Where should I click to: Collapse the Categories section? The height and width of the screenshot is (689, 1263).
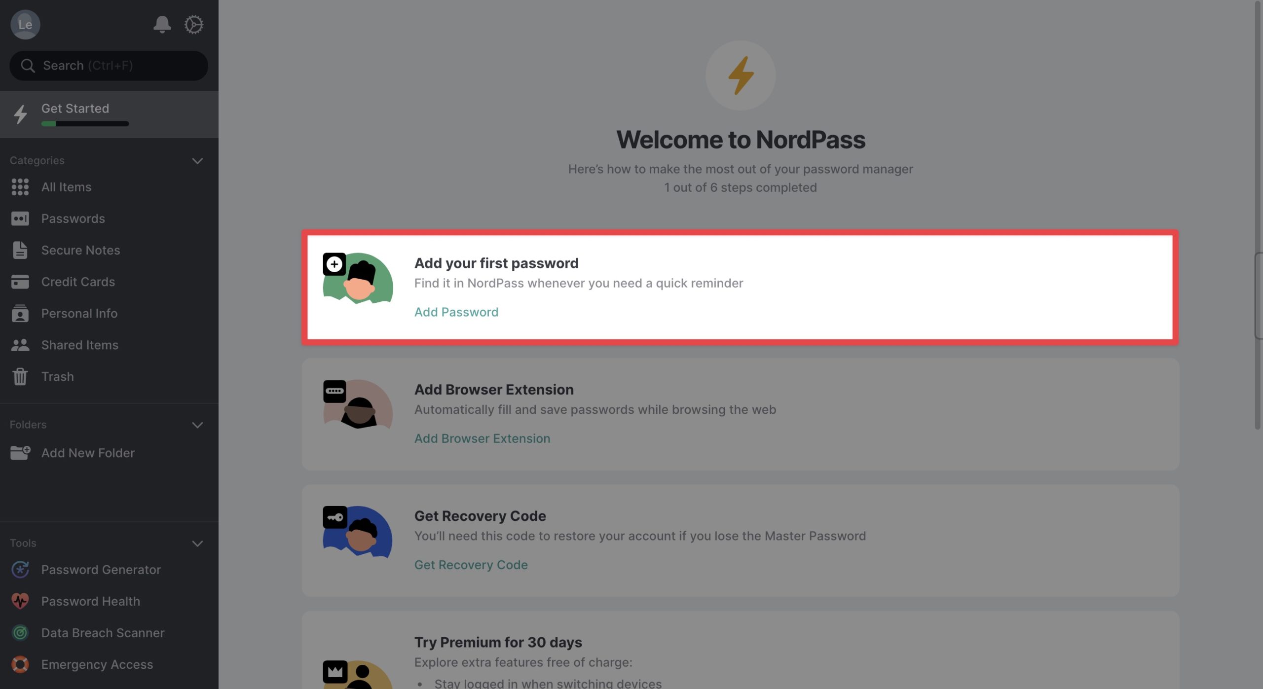(197, 161)
